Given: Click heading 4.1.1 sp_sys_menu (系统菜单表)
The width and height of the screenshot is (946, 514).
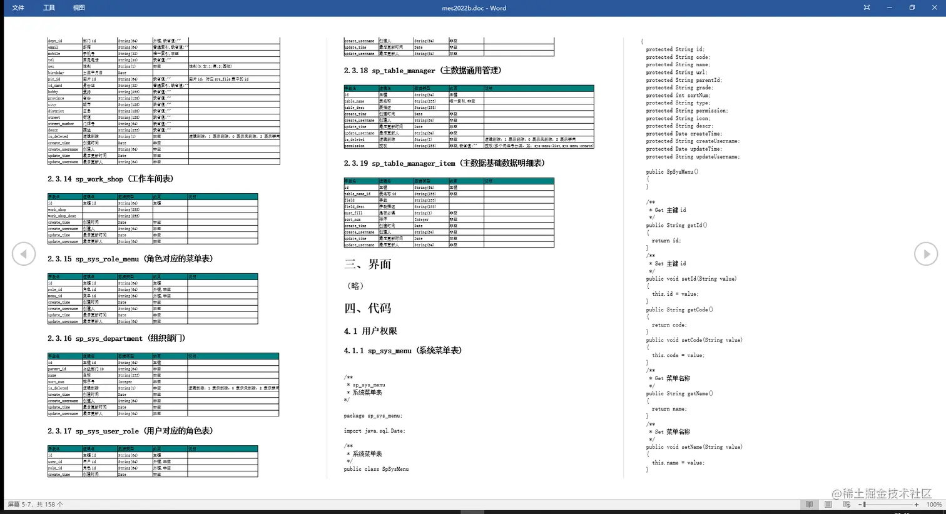Looking at the screenshot, I should pos(403,351).
